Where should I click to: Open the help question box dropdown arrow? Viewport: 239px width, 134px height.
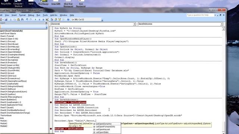click(215, 15)
